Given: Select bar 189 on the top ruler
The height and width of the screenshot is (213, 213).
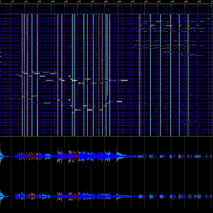Looking at the screenshot, I should tap(53, 2).
